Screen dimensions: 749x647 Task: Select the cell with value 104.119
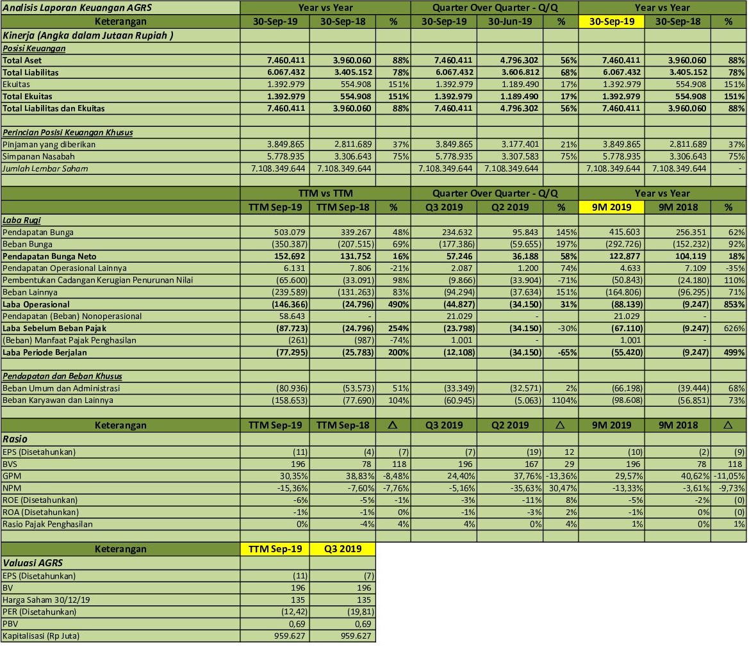[677, 256]
